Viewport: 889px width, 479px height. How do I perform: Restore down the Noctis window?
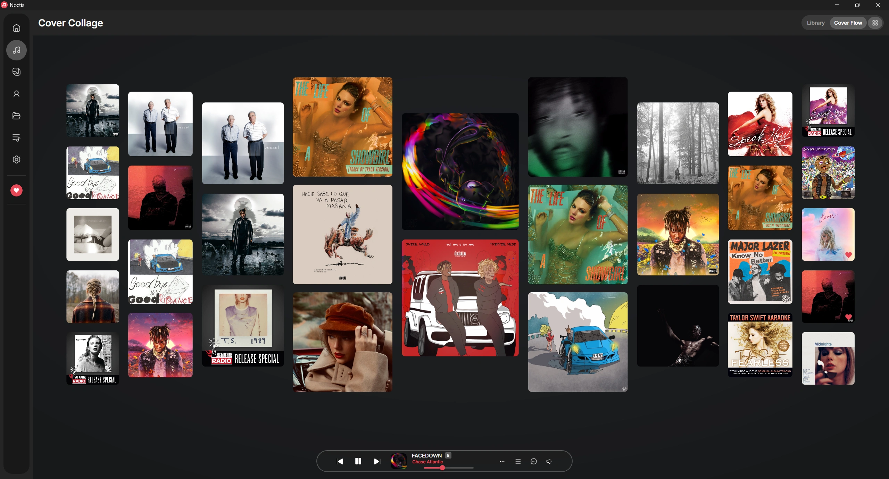coord(857,5)
